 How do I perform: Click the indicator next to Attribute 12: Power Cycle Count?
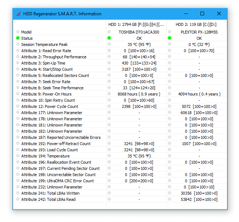click(18, 106)
